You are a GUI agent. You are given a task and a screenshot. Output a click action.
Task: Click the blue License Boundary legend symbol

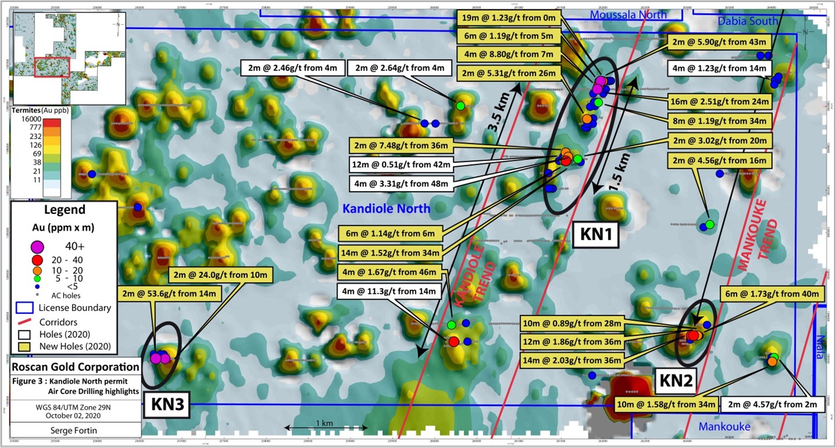[x=25, y=308]
